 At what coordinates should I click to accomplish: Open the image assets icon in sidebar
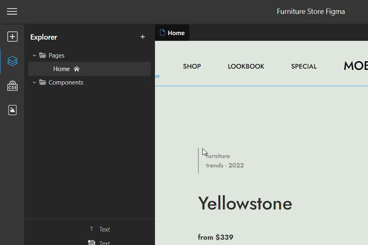pyautogui.click(x=12, y=110)
